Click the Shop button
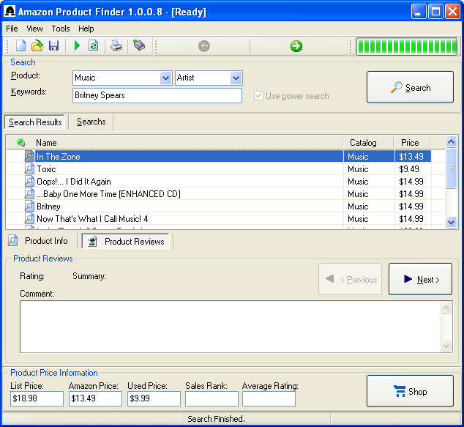This screenshot has height=427, width=464. 410,392
